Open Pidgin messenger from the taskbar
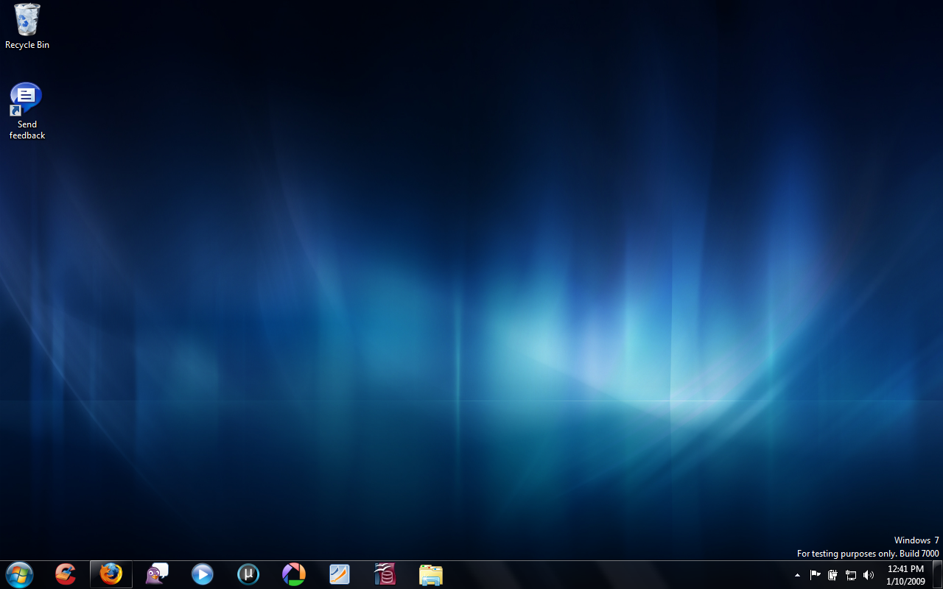Viewport: 943px width, 589px height. 157,574
